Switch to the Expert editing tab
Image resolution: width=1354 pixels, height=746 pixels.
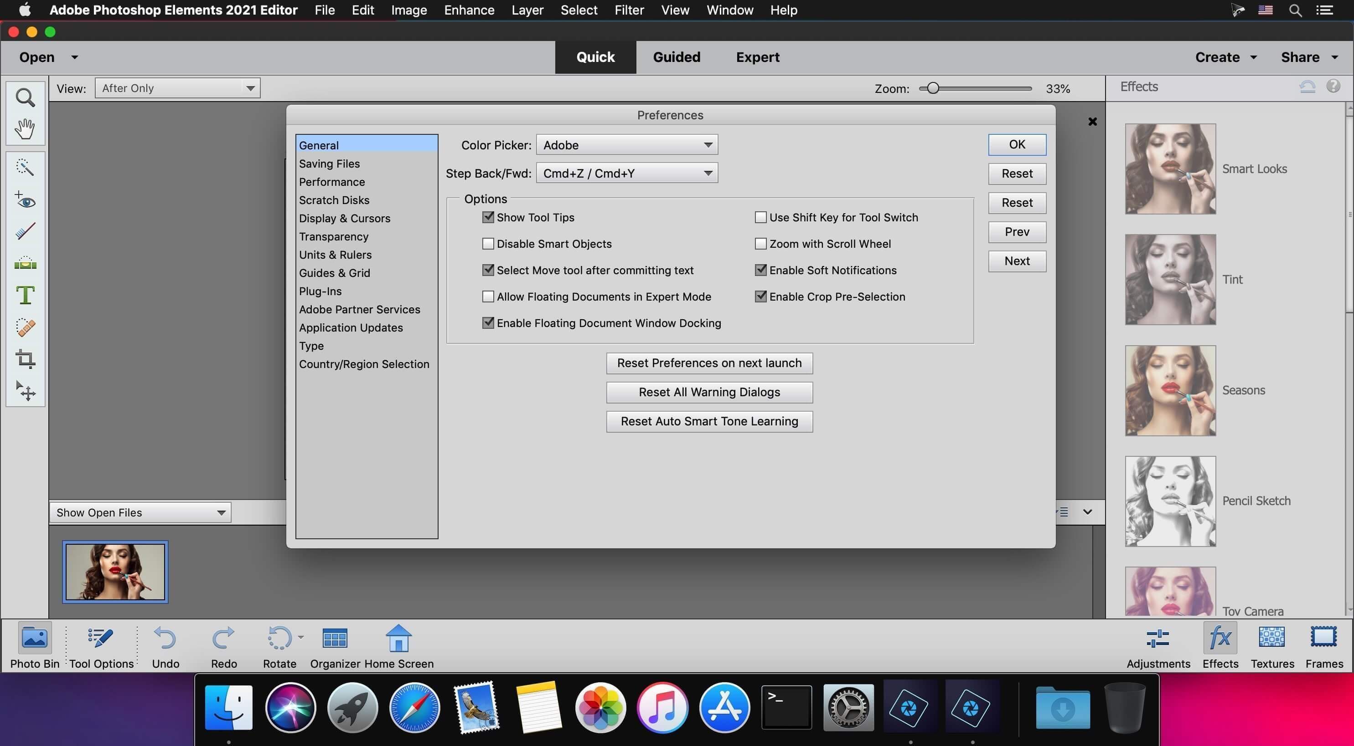point(757,57)
